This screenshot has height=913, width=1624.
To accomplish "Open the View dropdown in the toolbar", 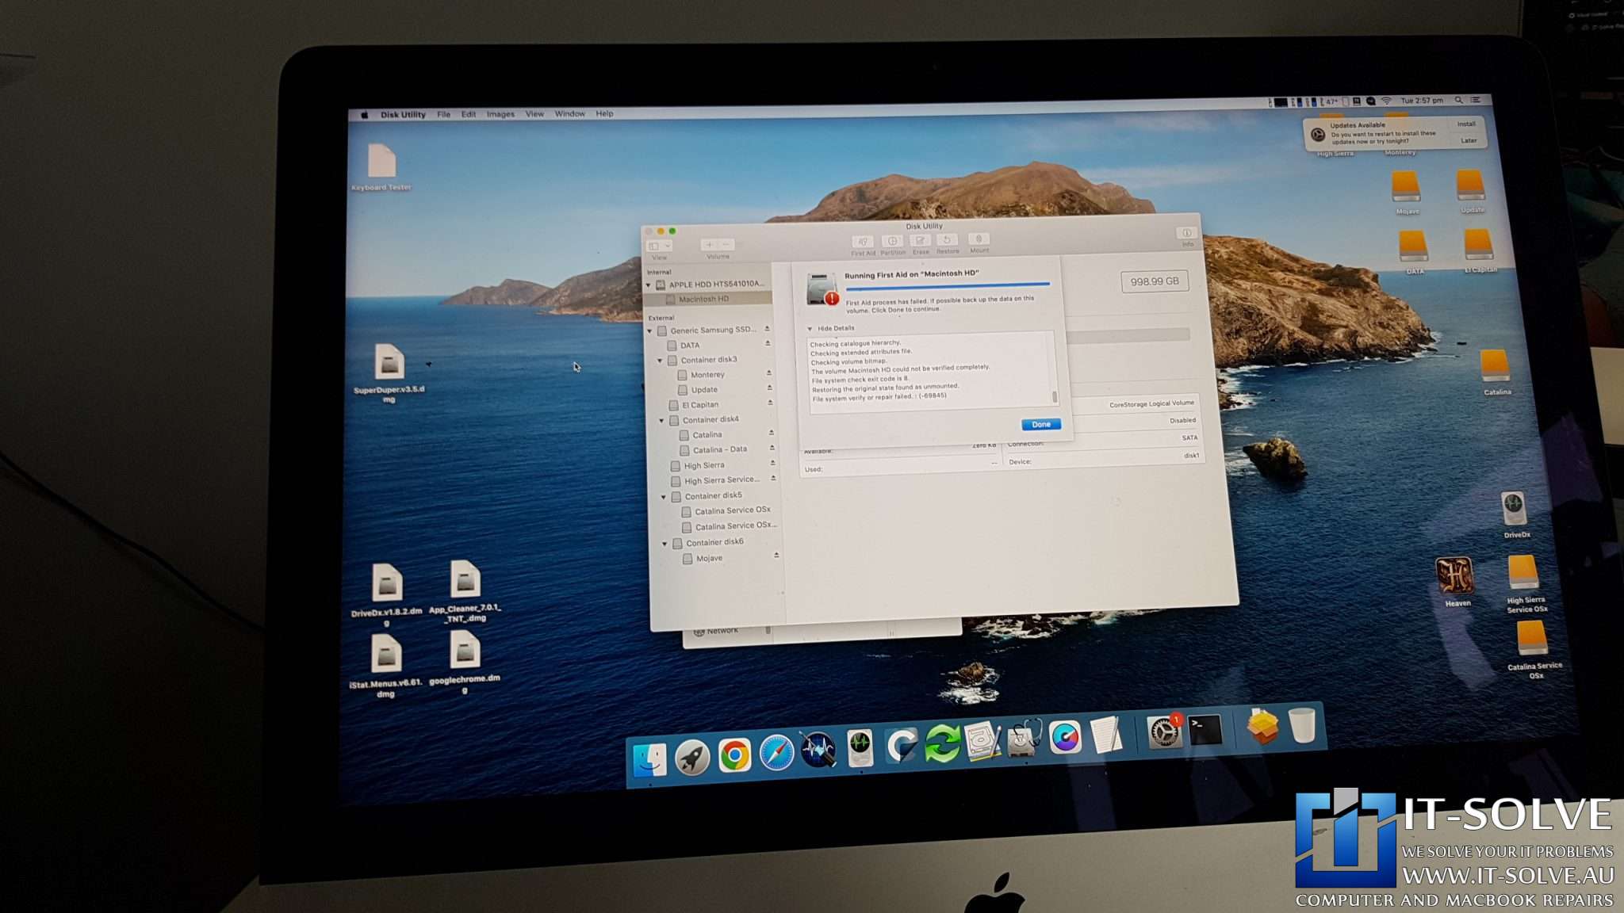I will point(659,245).
